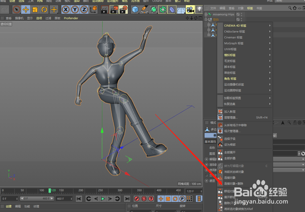Screen dimensions: 305x212
Task: Choose 连接对象+删除 in context menu
Action: (x=245, y=184)
